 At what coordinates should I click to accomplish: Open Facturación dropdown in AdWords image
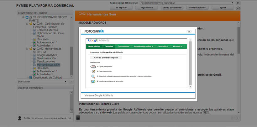[x=163, y=46]
